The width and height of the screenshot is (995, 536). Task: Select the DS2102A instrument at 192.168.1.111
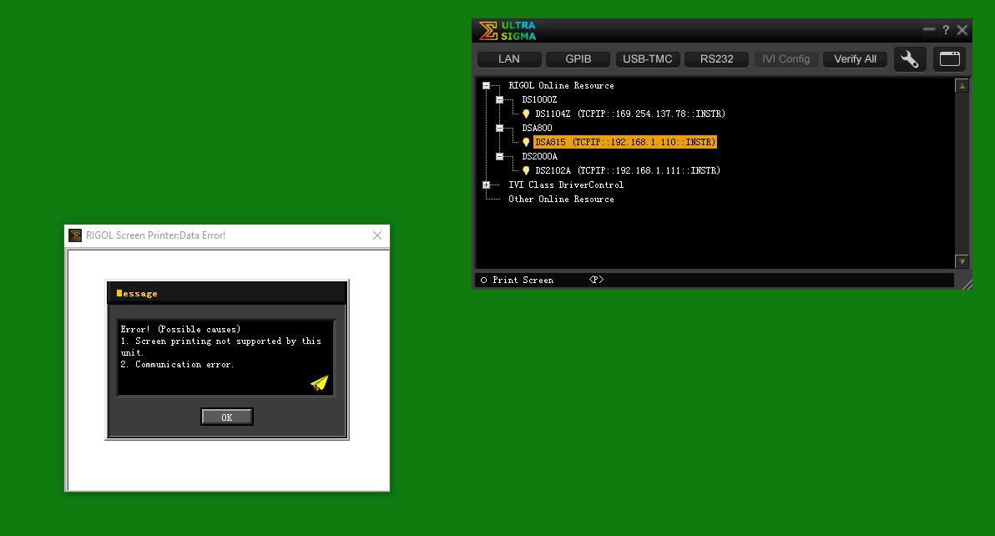click(x=628, y=170)
